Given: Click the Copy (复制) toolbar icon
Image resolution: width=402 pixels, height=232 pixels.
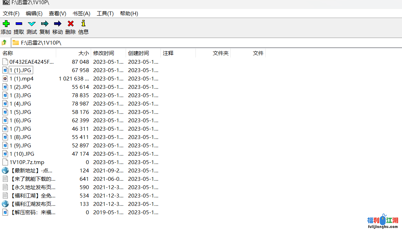Looking at the screenshot, I should point(45,24).
